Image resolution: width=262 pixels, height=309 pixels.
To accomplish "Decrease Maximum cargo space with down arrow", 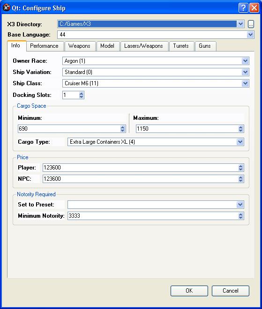I will pyautogui.click(x=240, y=131).
